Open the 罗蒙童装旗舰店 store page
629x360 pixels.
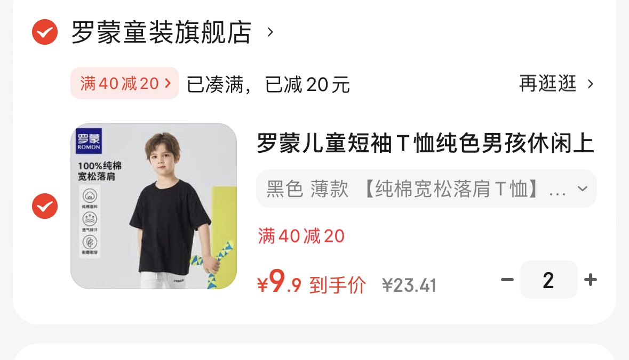pyautogui.click(x=161, y=32)
